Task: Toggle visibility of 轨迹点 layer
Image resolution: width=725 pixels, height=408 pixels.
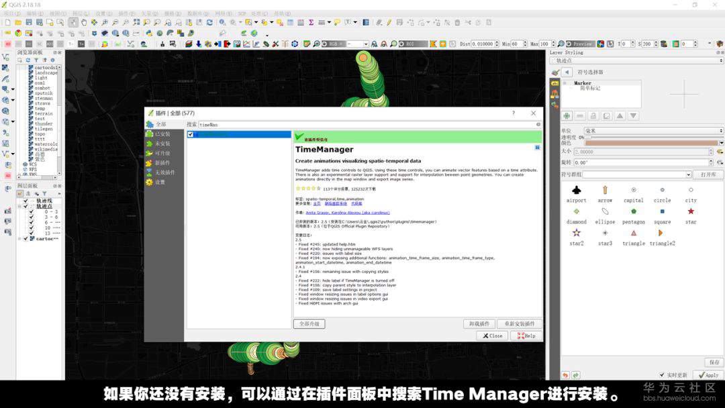Action: 26,207
